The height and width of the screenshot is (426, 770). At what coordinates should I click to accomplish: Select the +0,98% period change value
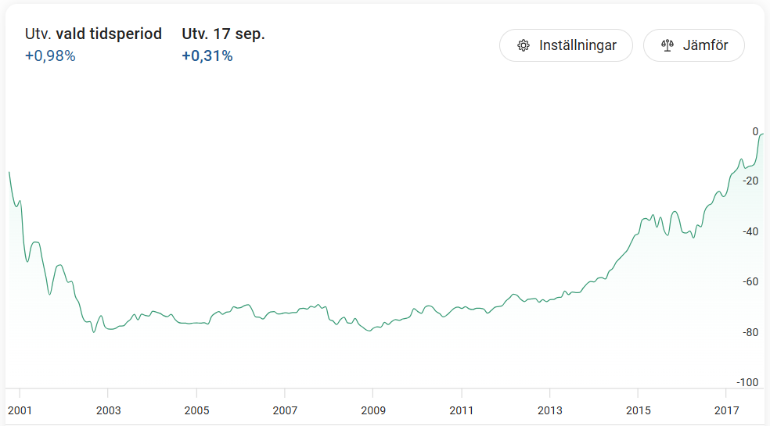(x=50, y=55)
